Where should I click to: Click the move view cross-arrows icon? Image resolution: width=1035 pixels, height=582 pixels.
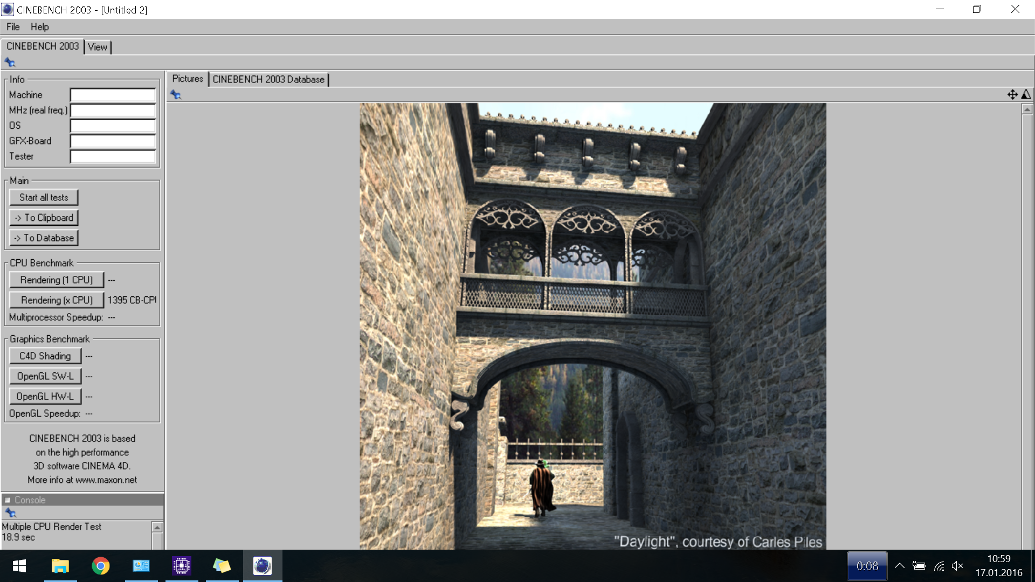click(1012, 94)
